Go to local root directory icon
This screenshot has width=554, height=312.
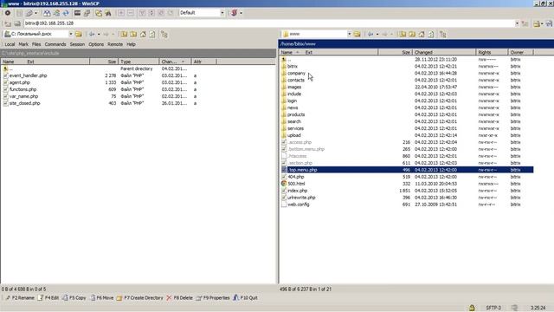point(133,34)
